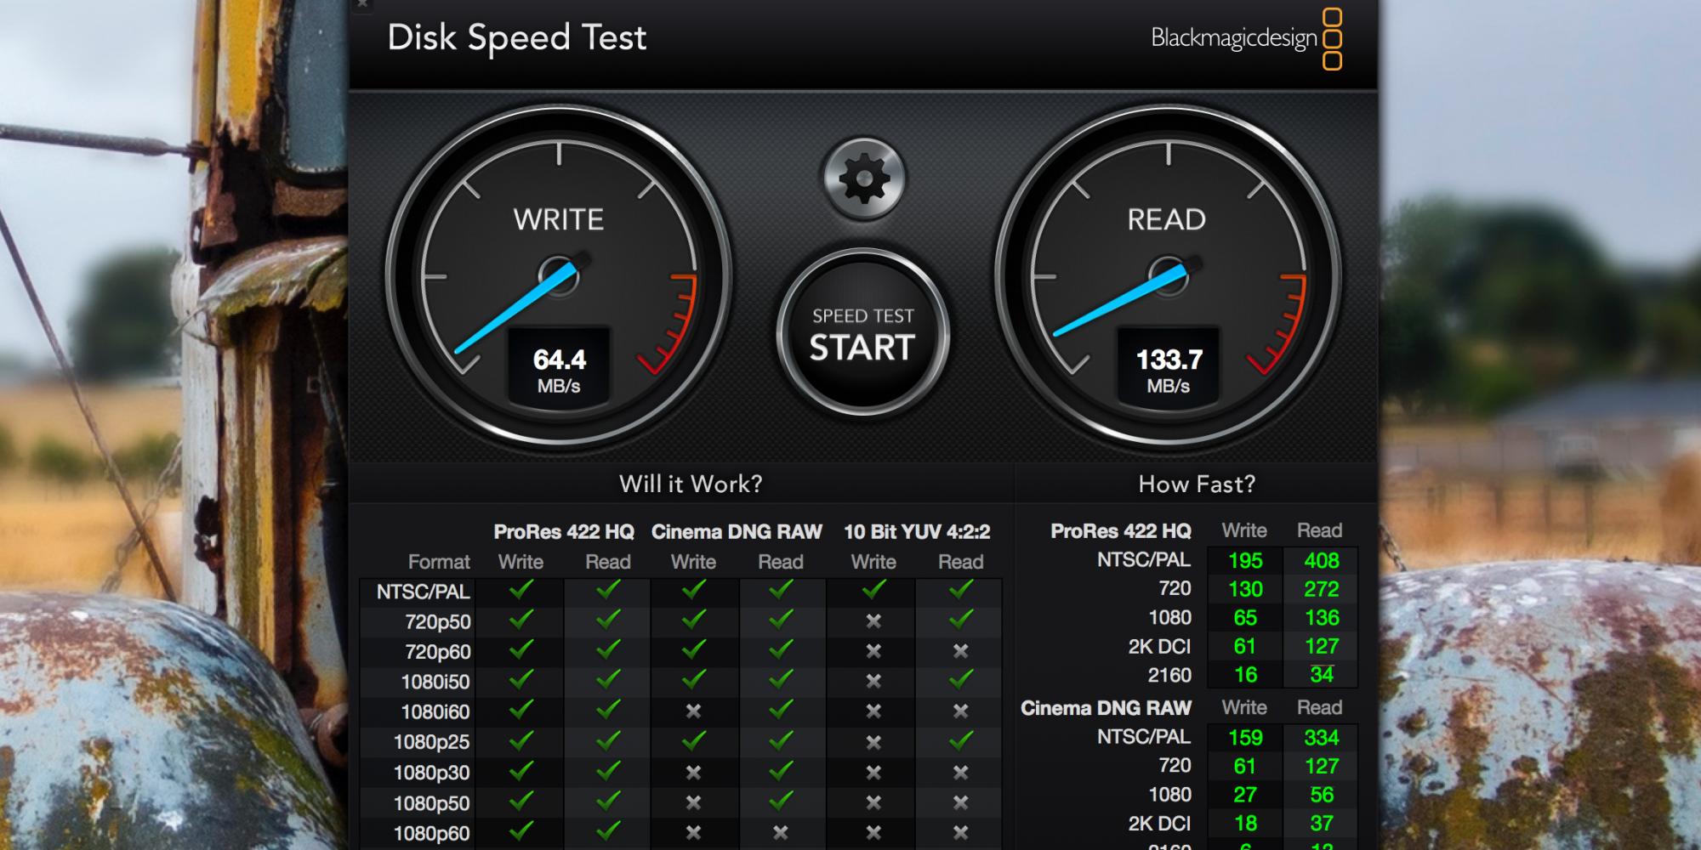Click the ProRes 422 HQ column header in Will it Work
This screenshot has width=1701, height=850.
point(564,532)
